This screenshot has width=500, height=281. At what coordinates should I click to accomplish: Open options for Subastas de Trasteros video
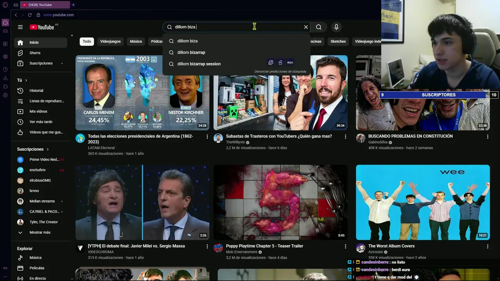point(345,137)
